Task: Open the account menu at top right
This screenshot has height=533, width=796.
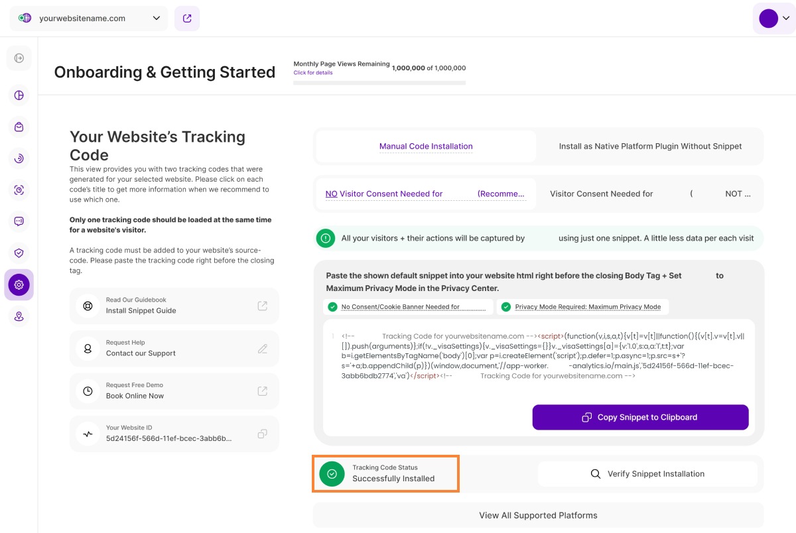Action: tap(775, 18)
